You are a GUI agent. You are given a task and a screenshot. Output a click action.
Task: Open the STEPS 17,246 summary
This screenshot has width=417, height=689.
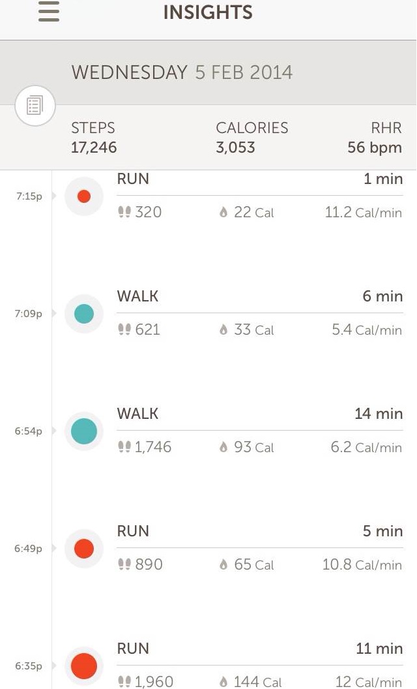pyautogui.click(x=94, y=138)
